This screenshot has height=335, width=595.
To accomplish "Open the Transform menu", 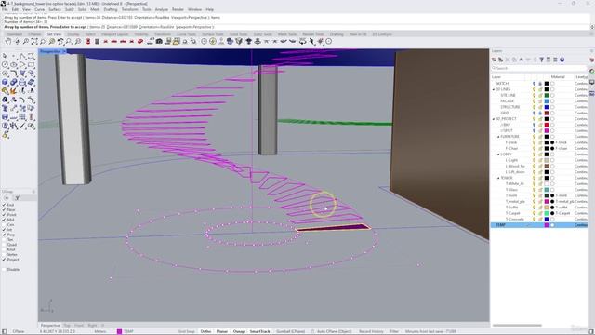I will [129, 9].
